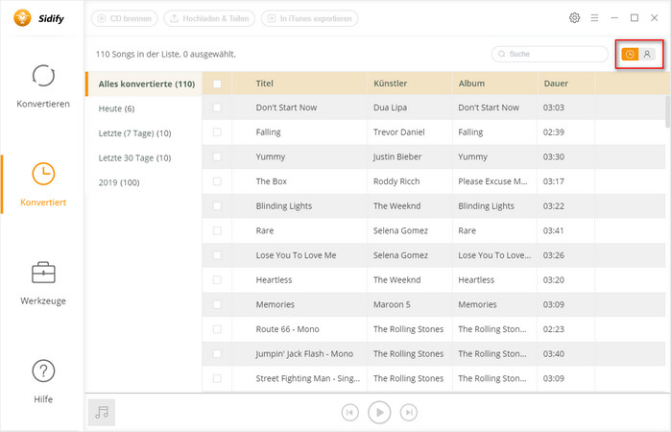671x432 pixels.
Task: Toggle the select-all header checkbox
Action: [217, 84]
